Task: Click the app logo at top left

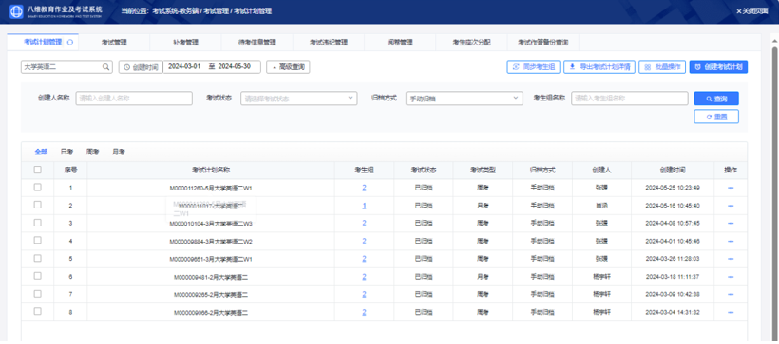Action: pos(16,11)
